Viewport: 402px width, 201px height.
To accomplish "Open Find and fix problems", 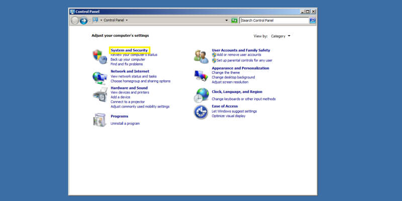I will coord(127,64).
